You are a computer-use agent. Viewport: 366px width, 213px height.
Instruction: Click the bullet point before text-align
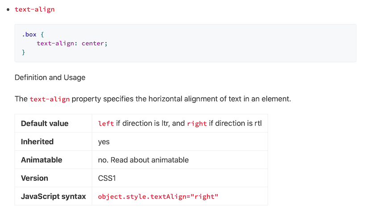tap(8, 10)
